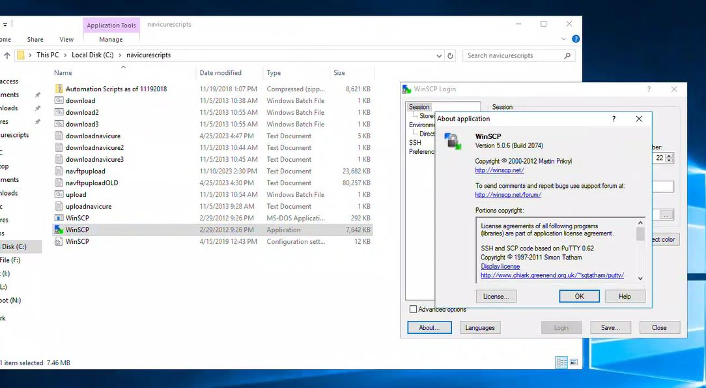Click the download3 batch file icon
The image size is (706, 388).
coord(59,124)
